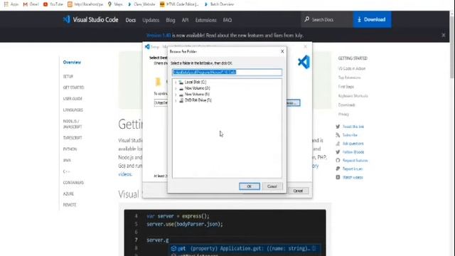Cancel the Browse For Folder dialog
The width and height of the screenshot is (455, 256).
pos(272,186)
